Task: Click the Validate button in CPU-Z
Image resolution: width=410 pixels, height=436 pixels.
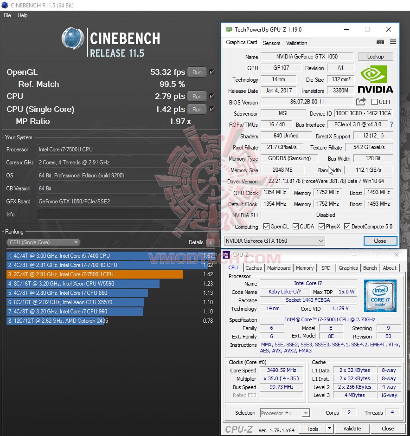Action: click(352, 429)
